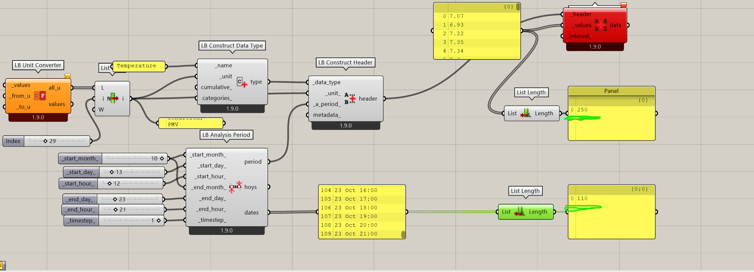Viewport: 754px width, 272px height.
Task: Select the PMV text panel
Action: click(191, 124)
